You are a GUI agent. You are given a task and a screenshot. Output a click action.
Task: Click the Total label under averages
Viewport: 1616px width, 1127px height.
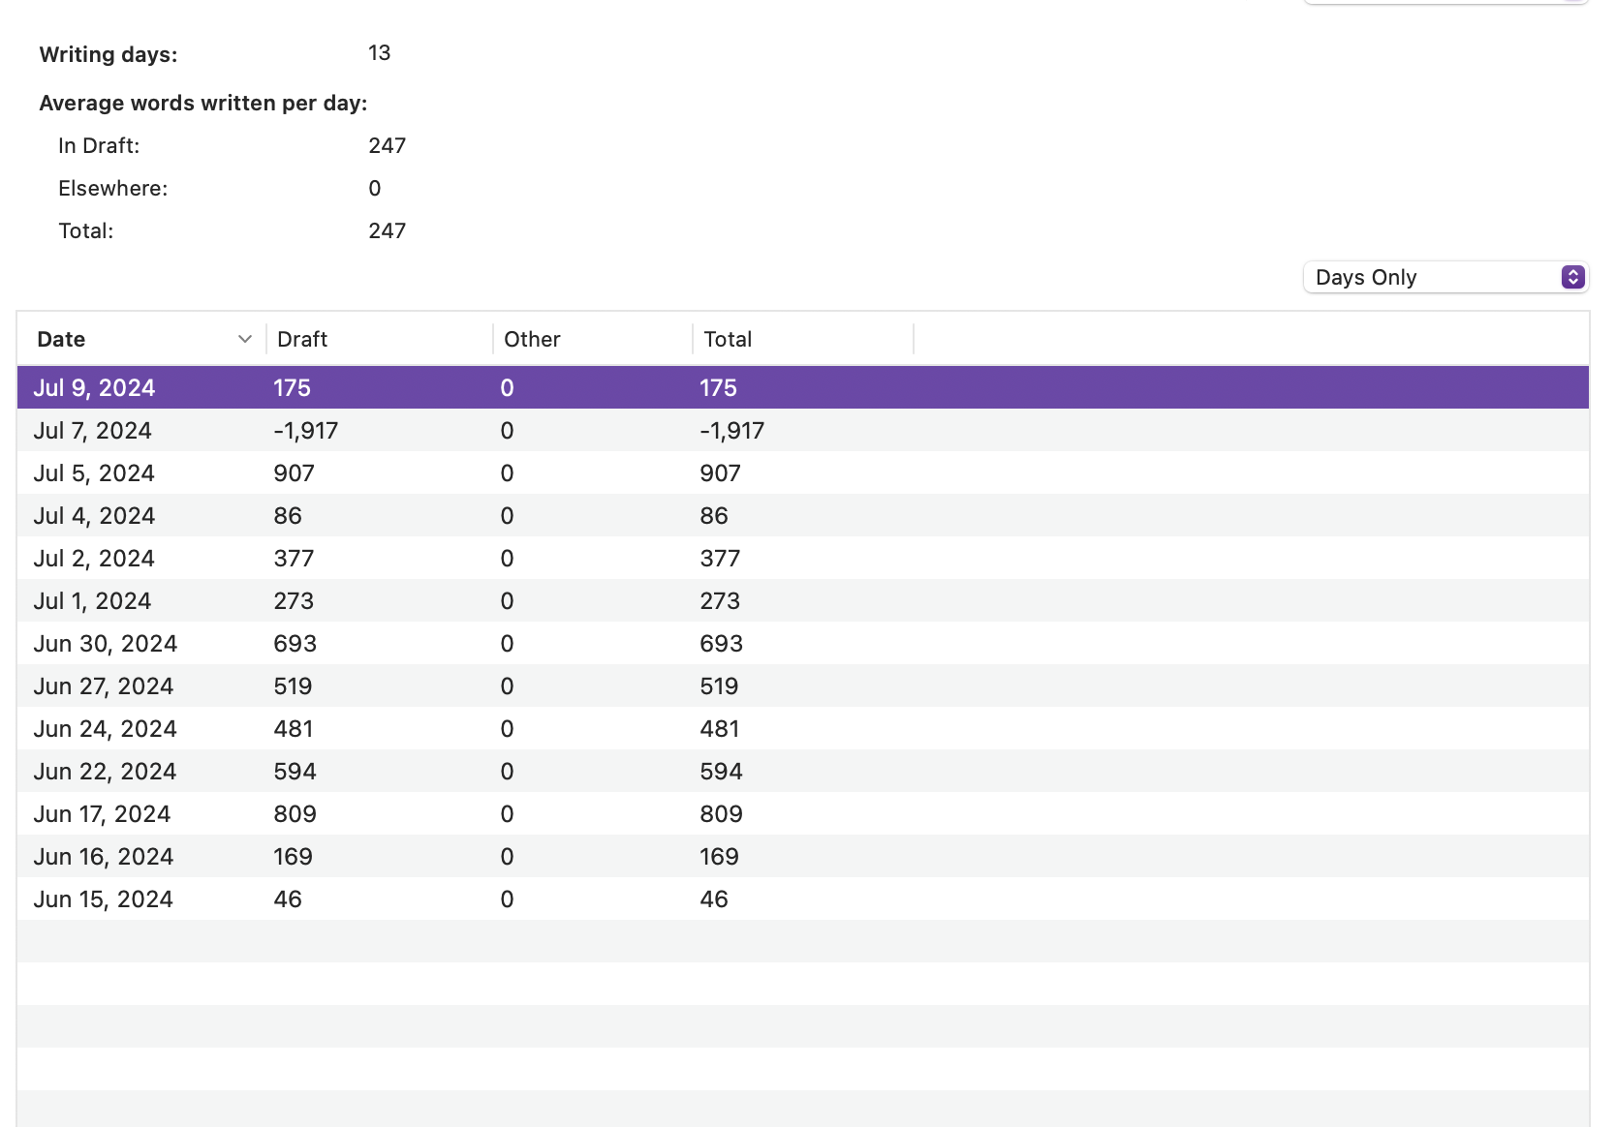tap(86, 231)
